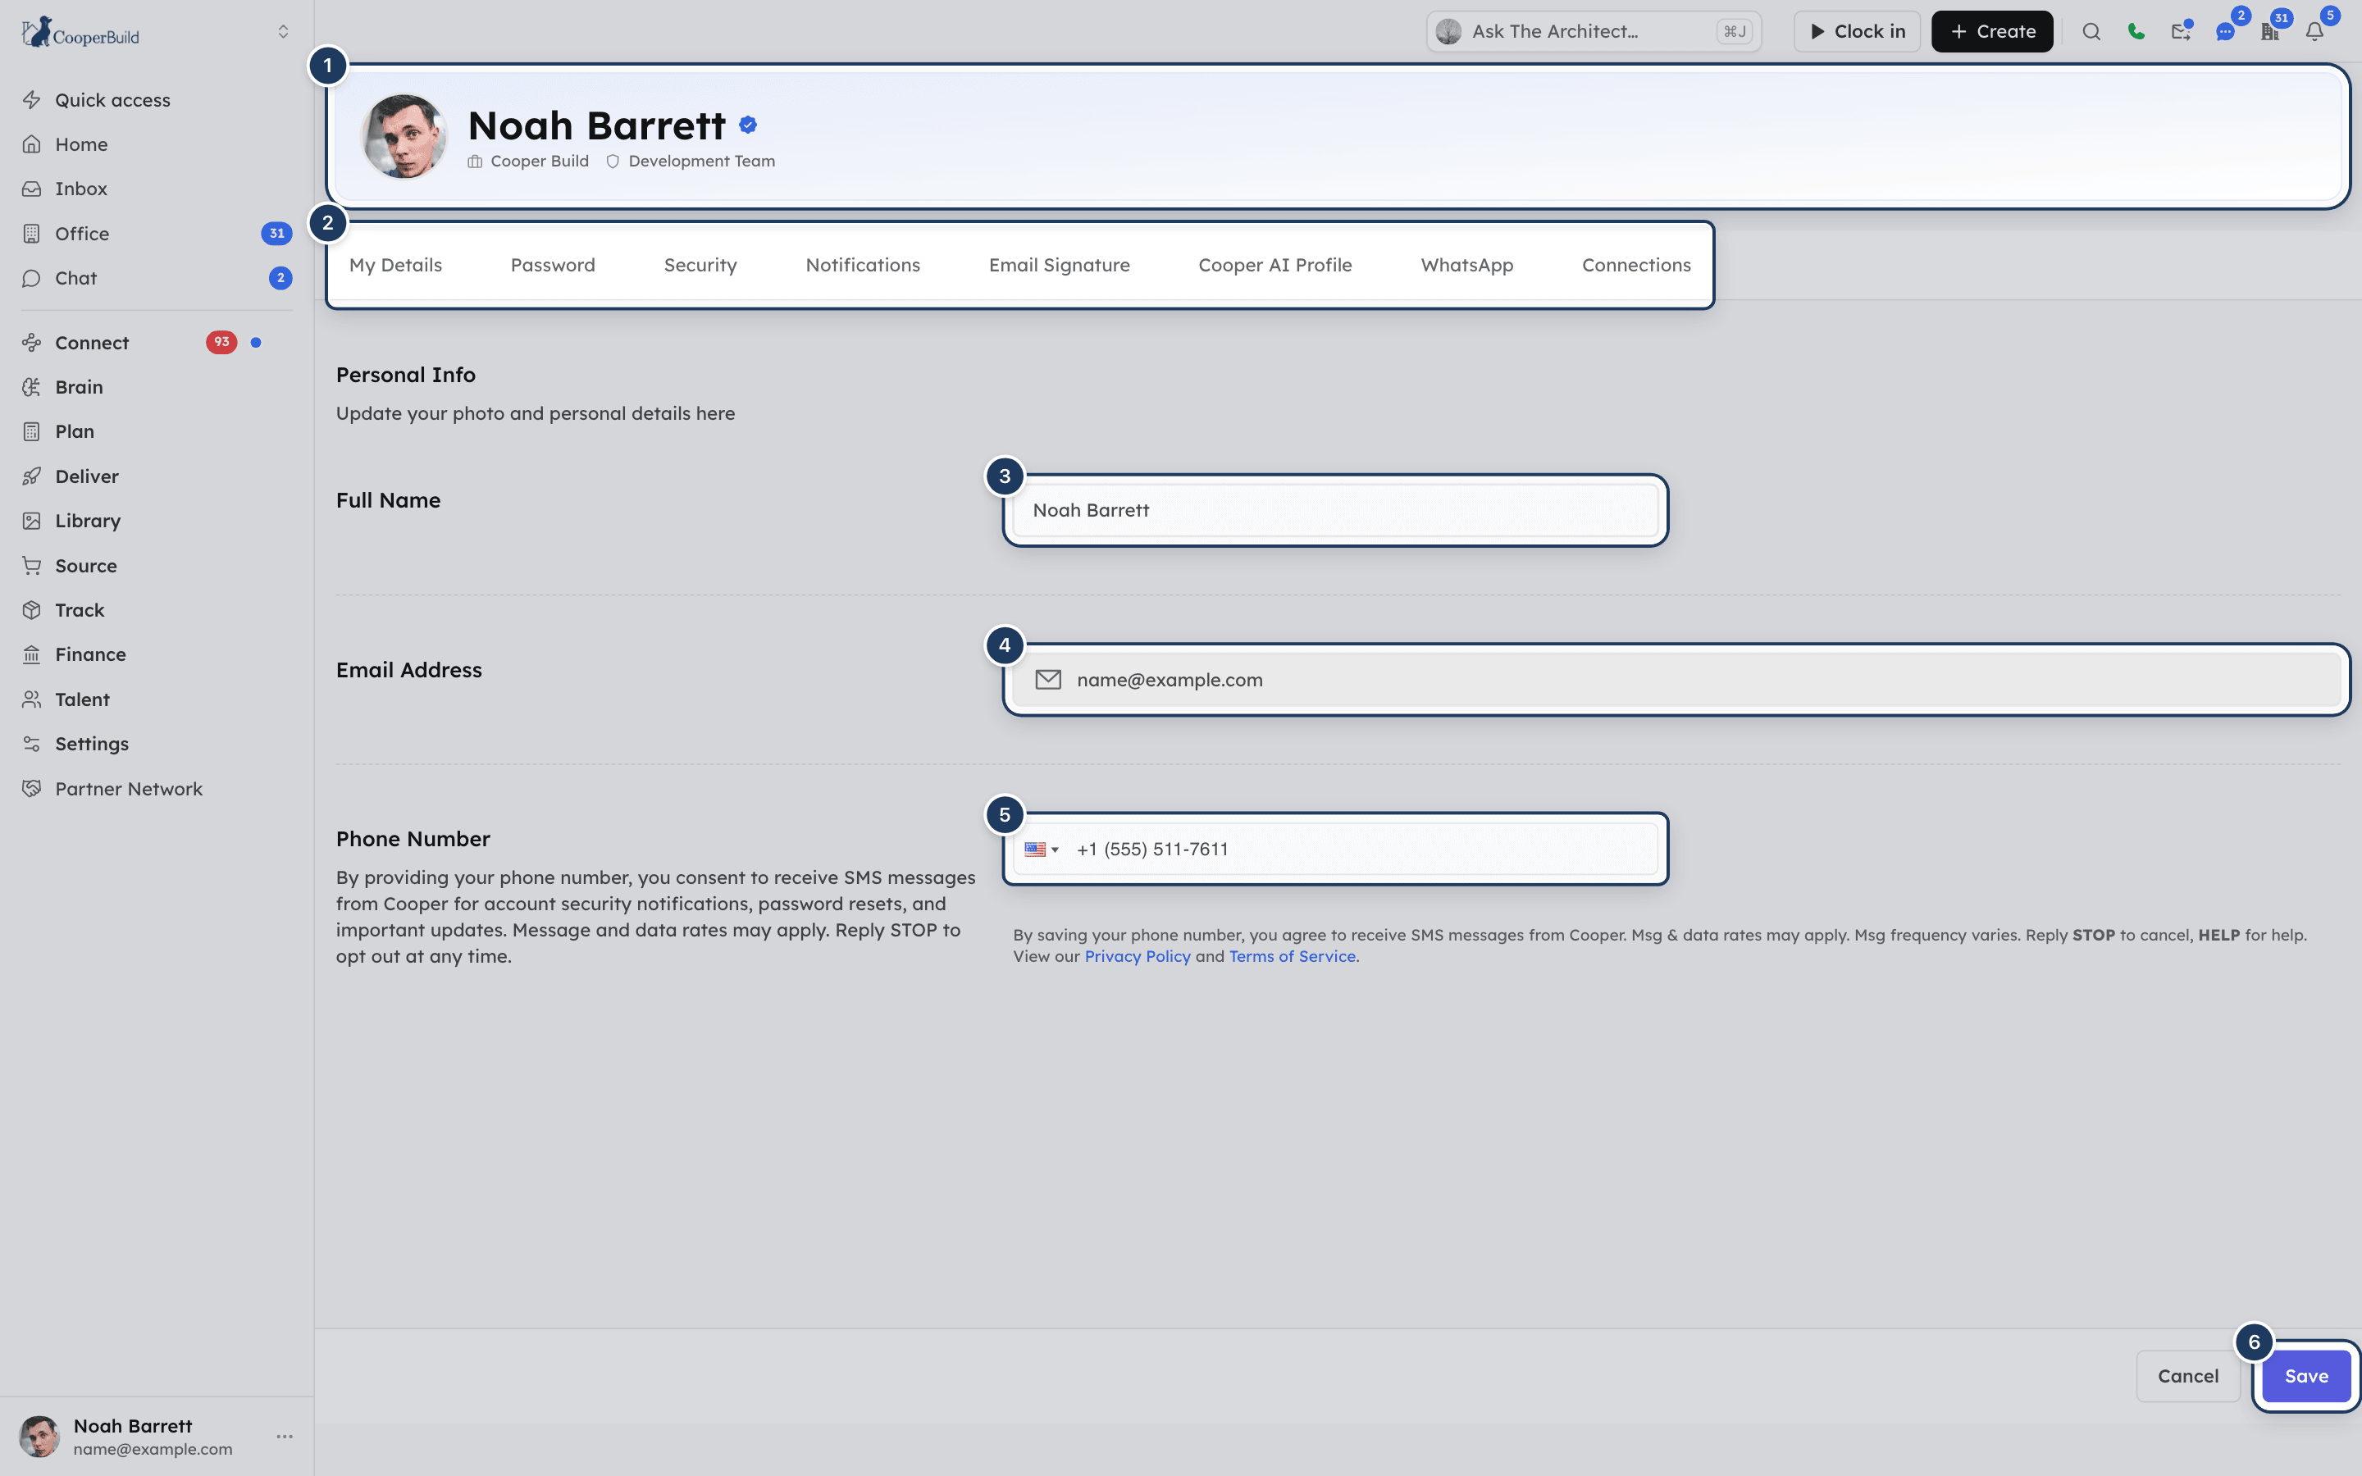Open the Privacy Policy link
Image resolution: width=2362 pixels, height=1476 pixels.
point(1137,957)
